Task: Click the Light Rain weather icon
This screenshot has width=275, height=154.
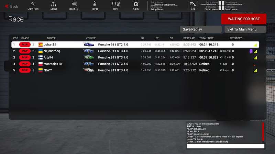Action: tap(33, 4)
